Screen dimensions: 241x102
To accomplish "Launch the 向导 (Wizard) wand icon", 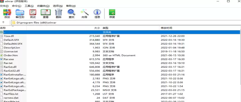I will 85,12.
